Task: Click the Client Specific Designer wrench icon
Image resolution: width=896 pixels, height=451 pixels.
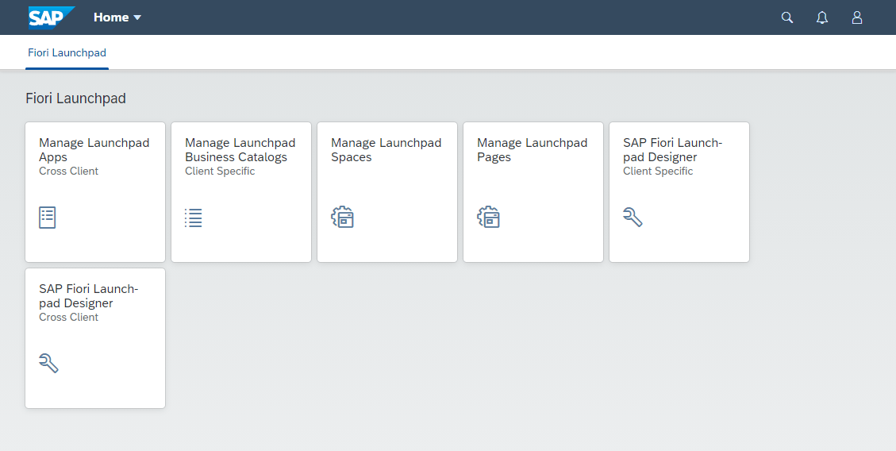Action: (x=633, y=216)
